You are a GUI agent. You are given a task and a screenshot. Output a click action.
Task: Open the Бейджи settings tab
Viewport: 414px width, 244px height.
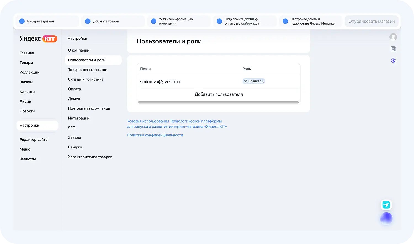point(75,147)
